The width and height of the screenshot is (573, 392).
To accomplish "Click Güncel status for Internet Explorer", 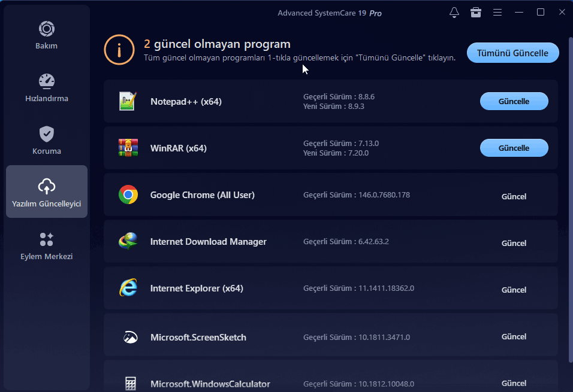I will point(514,290).
